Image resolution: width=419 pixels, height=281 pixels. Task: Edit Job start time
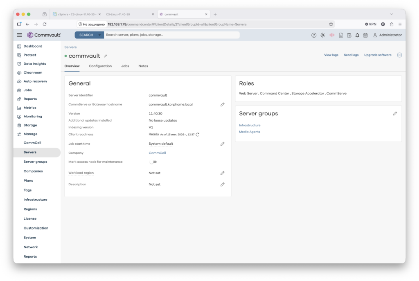pos(222,144)
